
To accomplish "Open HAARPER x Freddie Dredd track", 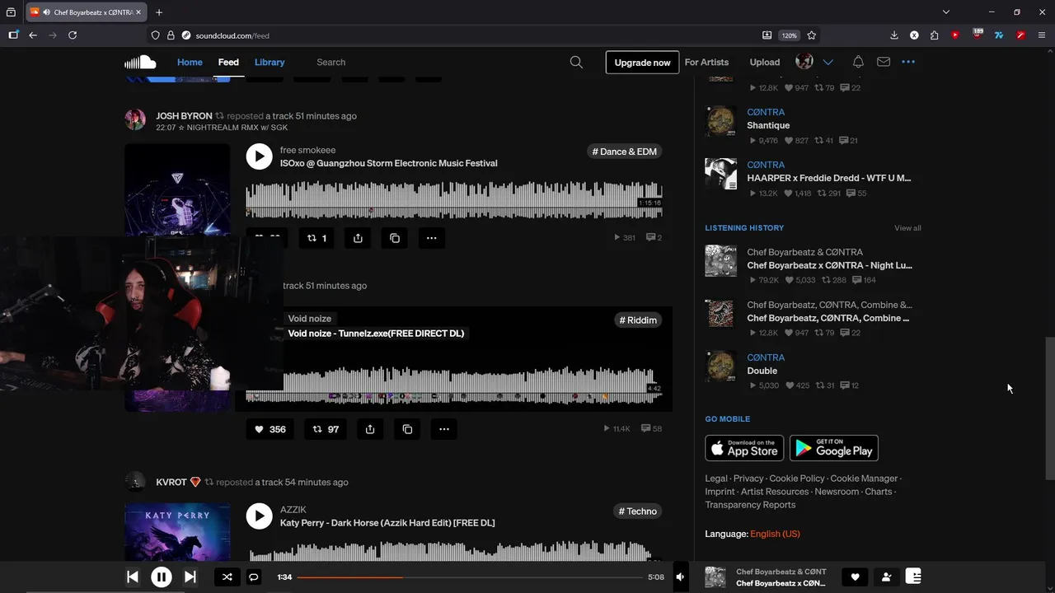I will [829, 178].
